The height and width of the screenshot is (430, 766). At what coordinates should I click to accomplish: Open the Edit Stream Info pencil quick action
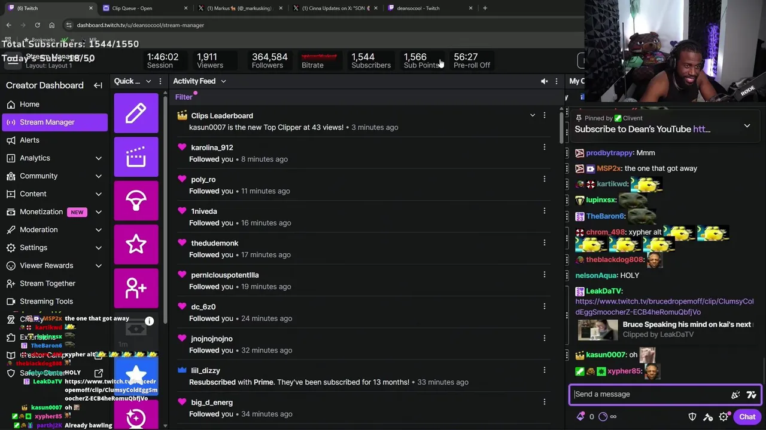click(136, 113)
